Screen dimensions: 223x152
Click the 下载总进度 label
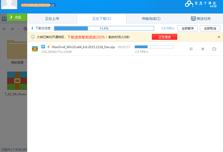[x=43, y=28]
